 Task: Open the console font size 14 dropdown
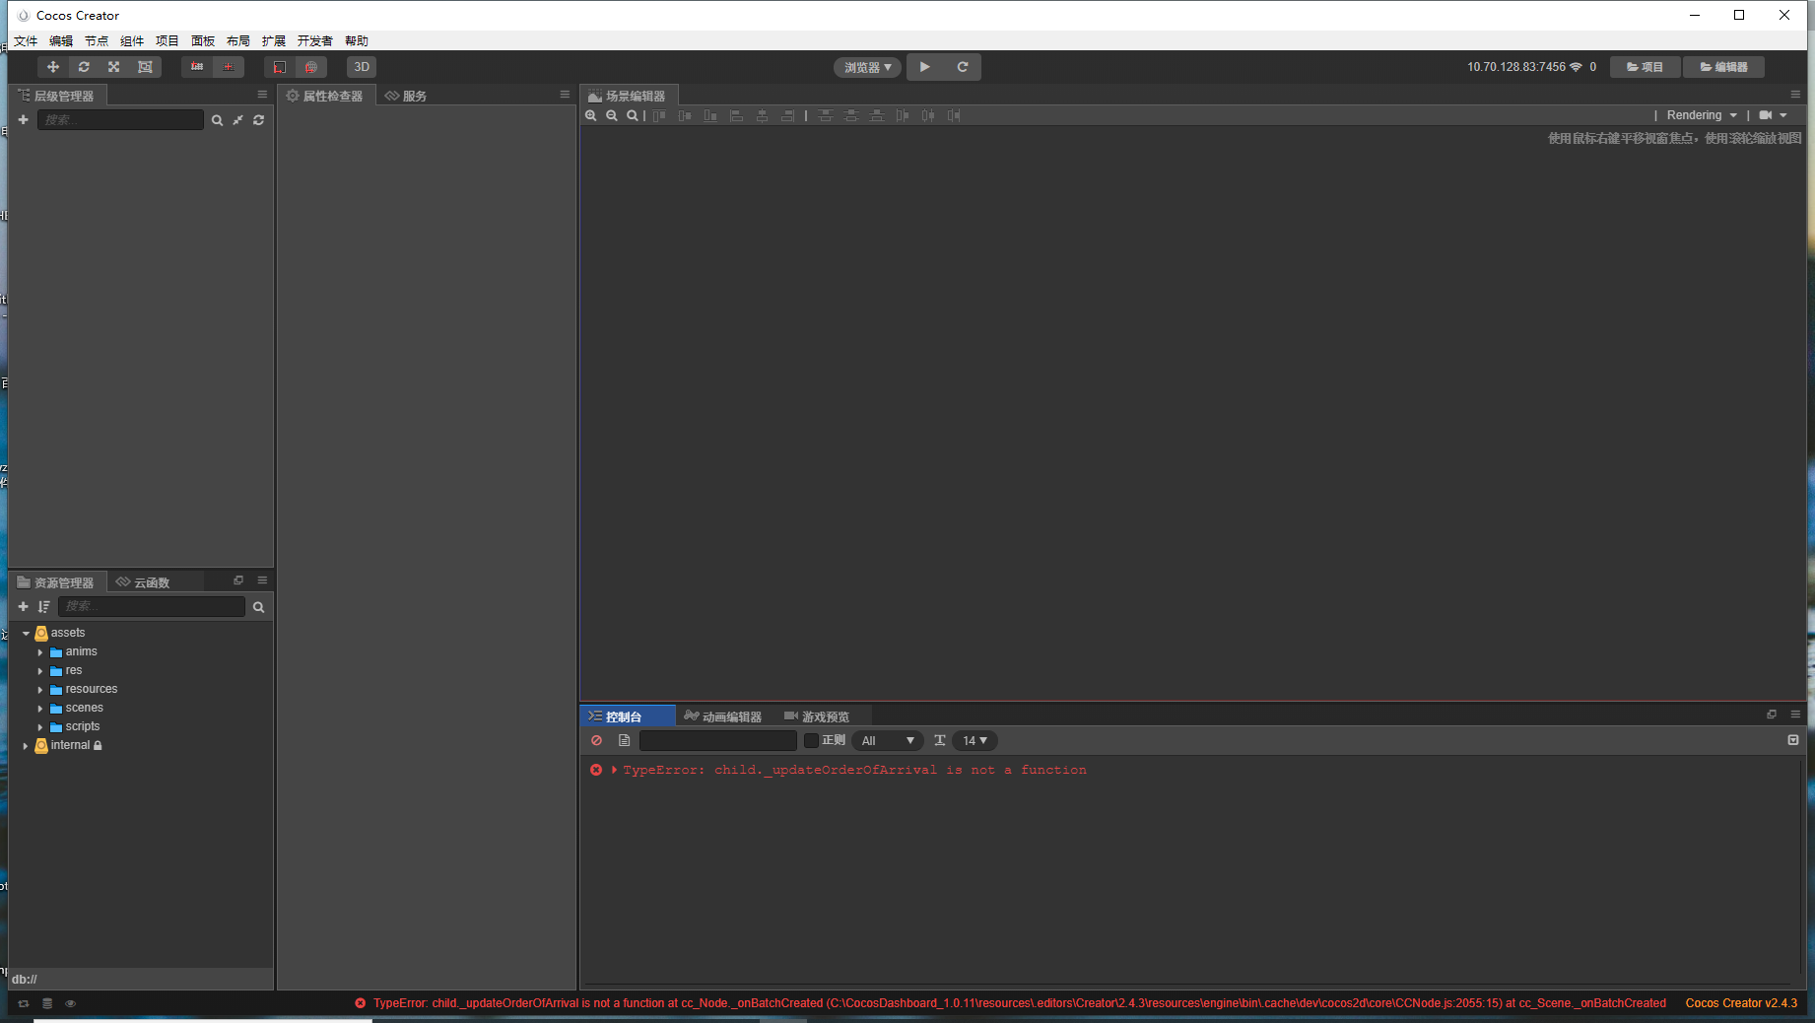975,740
